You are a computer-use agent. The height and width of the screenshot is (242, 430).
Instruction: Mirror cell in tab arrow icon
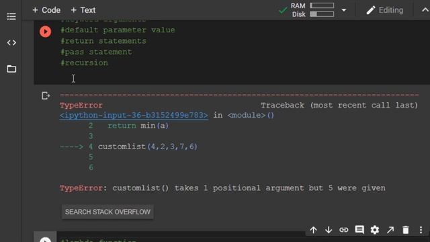click(390, 230)
